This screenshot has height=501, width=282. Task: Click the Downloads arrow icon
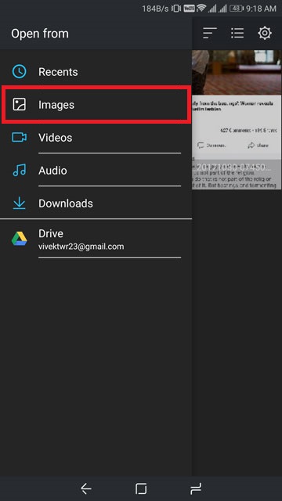[19, 204]
